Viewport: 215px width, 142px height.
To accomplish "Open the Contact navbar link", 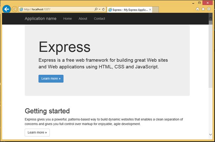I will click(x=100, y=19).
